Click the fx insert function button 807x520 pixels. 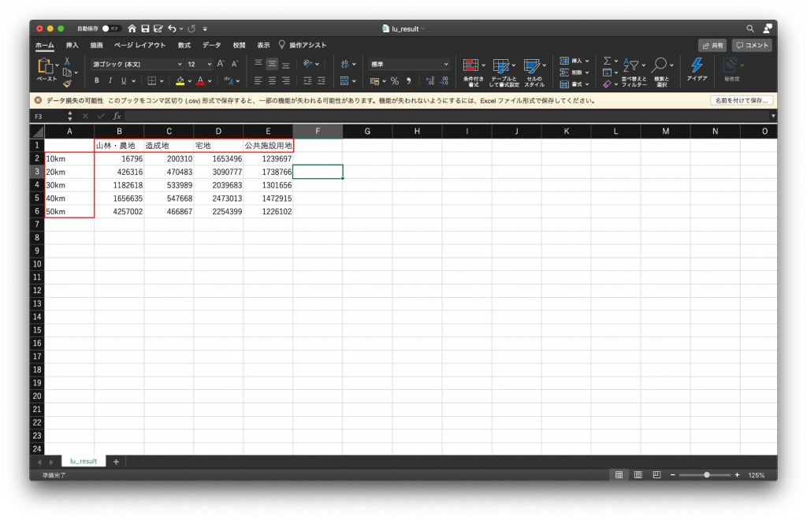click(x=117, y=117)
